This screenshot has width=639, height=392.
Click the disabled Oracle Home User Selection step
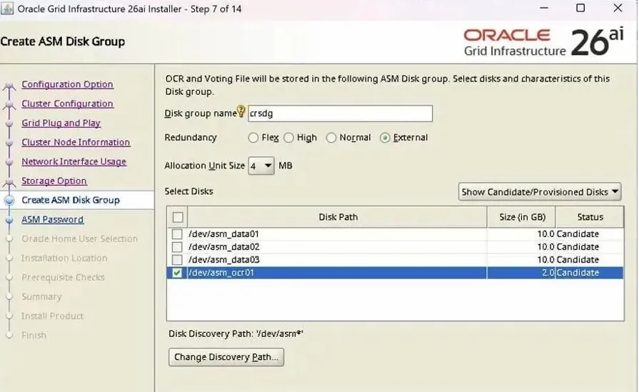point(79,238)
